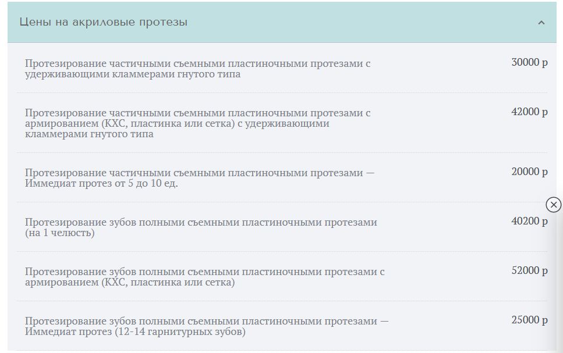
Task: Select the 52000 р price
Action: coord(529,270)
